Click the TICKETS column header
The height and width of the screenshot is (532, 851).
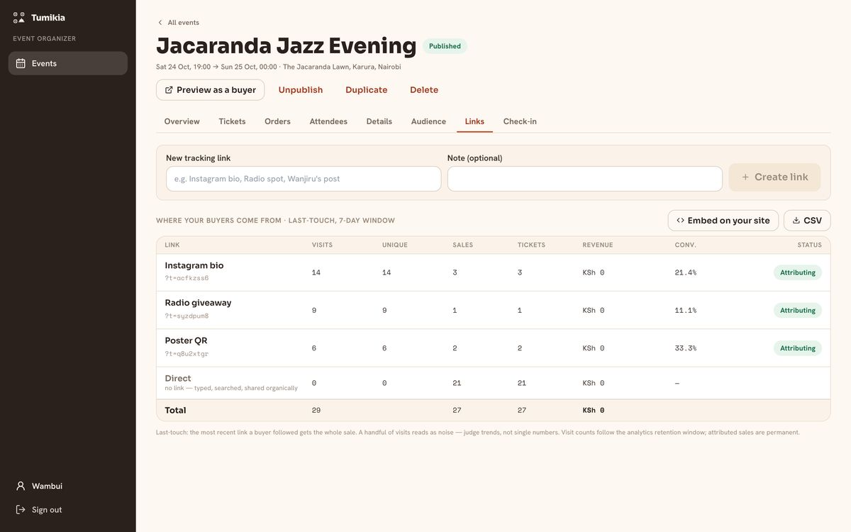[x=531, y=245]
